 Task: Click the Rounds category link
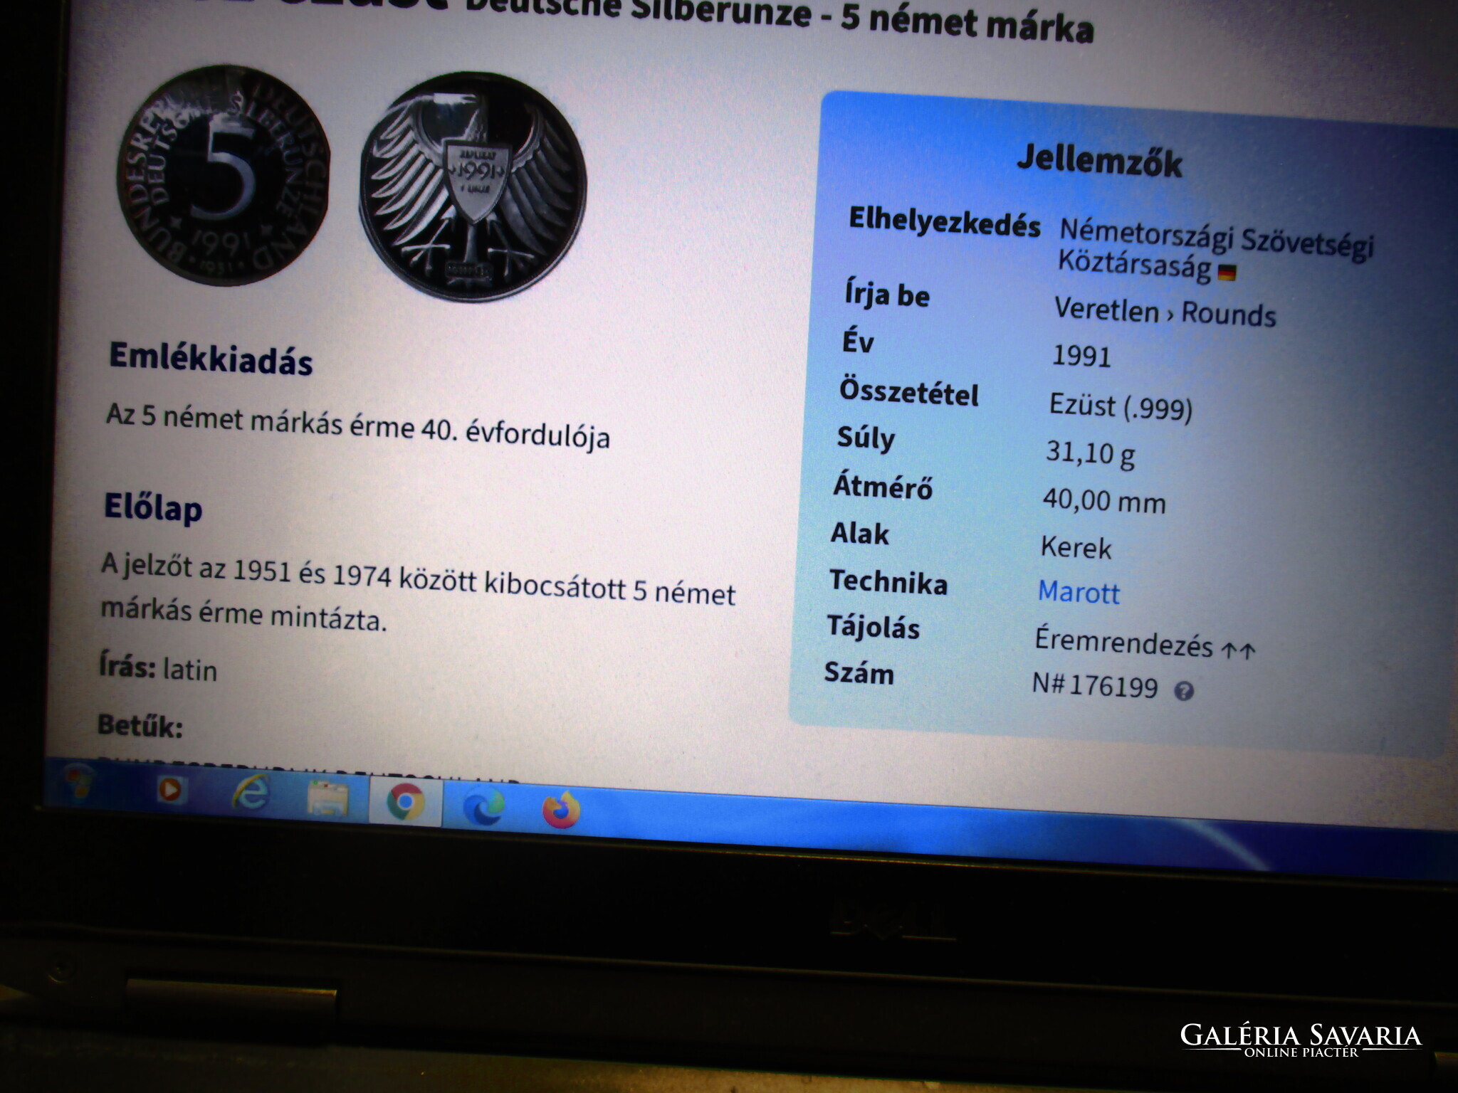point(1229,314)
